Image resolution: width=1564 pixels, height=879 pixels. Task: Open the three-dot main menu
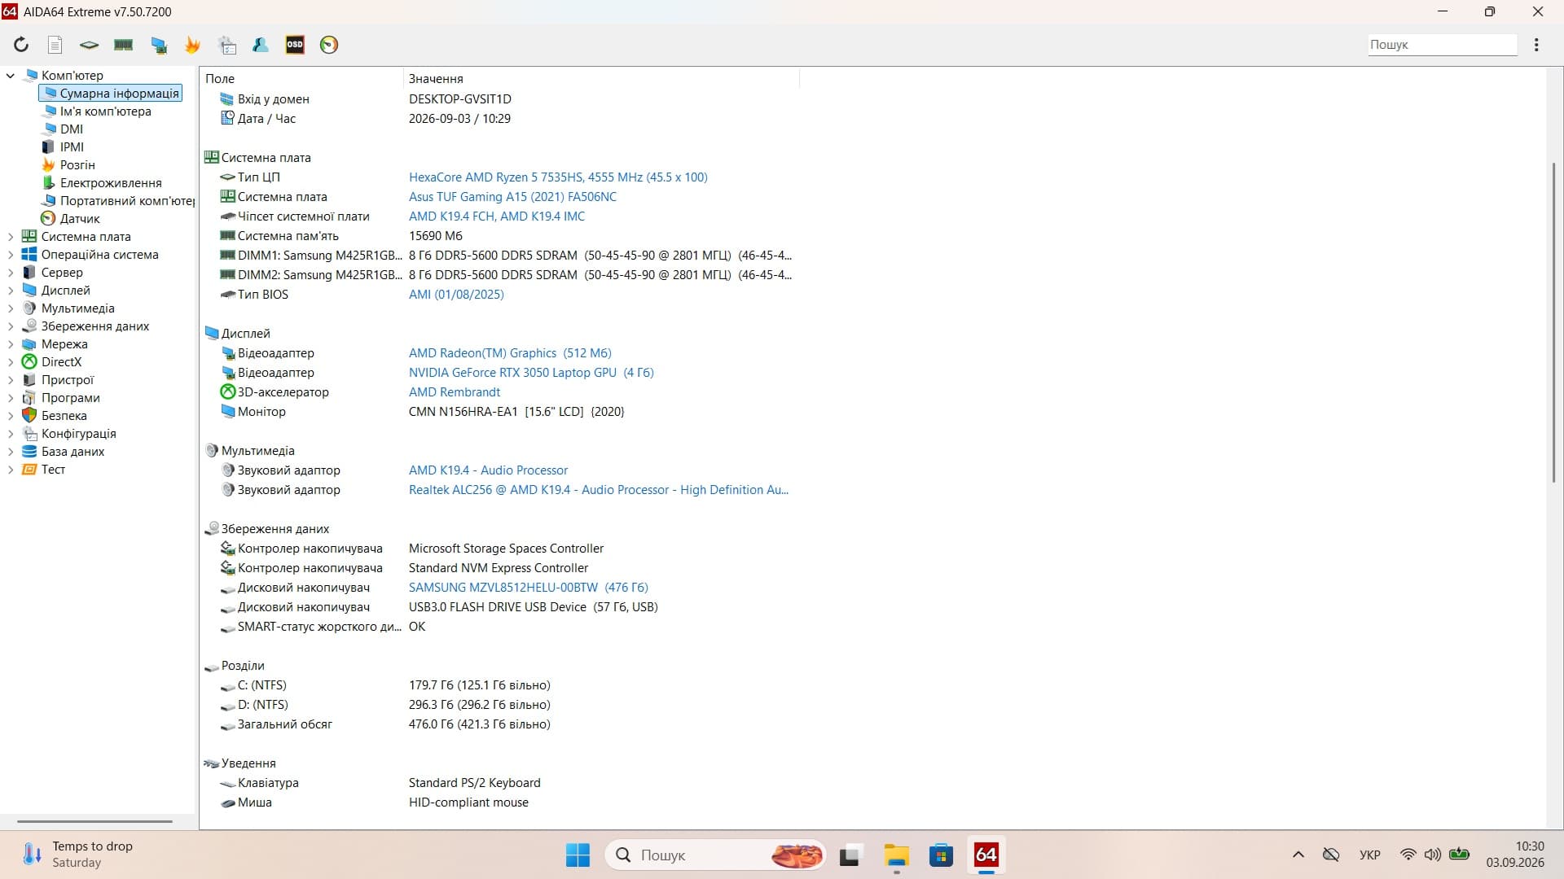click(1536, 45)
